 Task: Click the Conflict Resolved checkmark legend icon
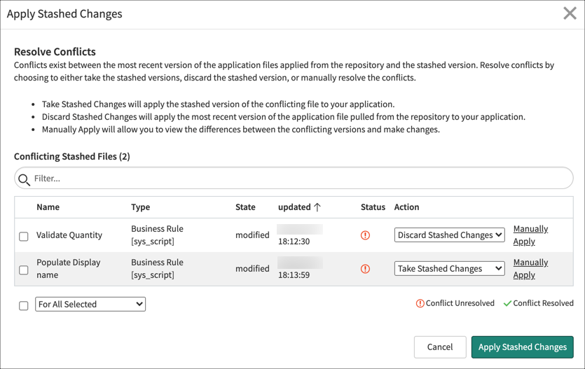coord(507,303)
